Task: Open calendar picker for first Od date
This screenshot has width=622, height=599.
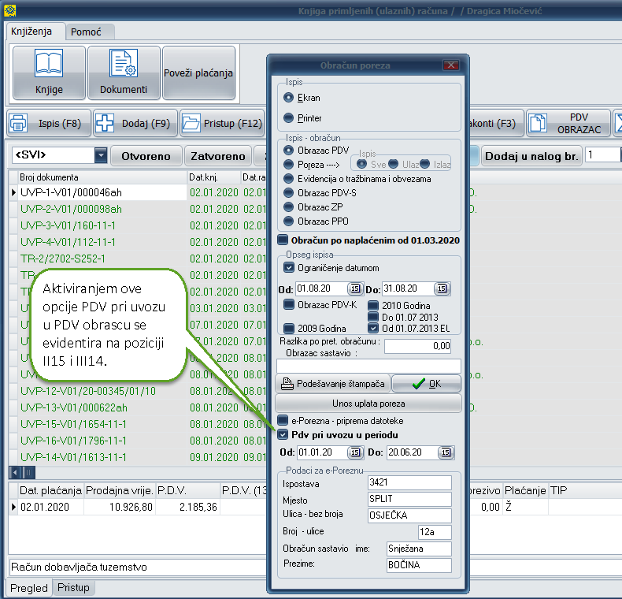Action: (354, 288)
